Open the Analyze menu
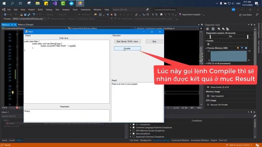This screenshot has width=262, height=147. (66, 10)
